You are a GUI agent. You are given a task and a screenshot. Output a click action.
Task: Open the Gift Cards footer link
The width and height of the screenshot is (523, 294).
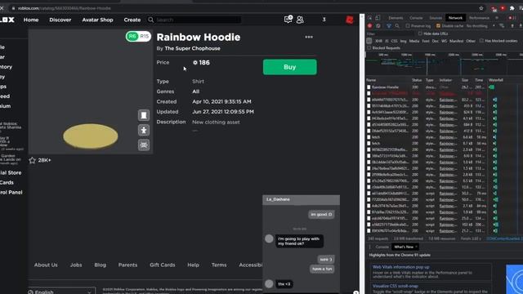tap(163, 265)
